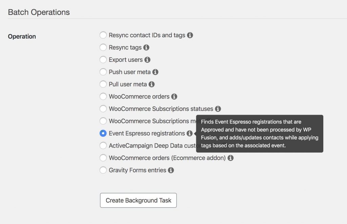The width and height of the screenshot is (347, 224).
Task: Click info icon next to Resync tags
Action: pyautogui.click(x=146, y=47)
